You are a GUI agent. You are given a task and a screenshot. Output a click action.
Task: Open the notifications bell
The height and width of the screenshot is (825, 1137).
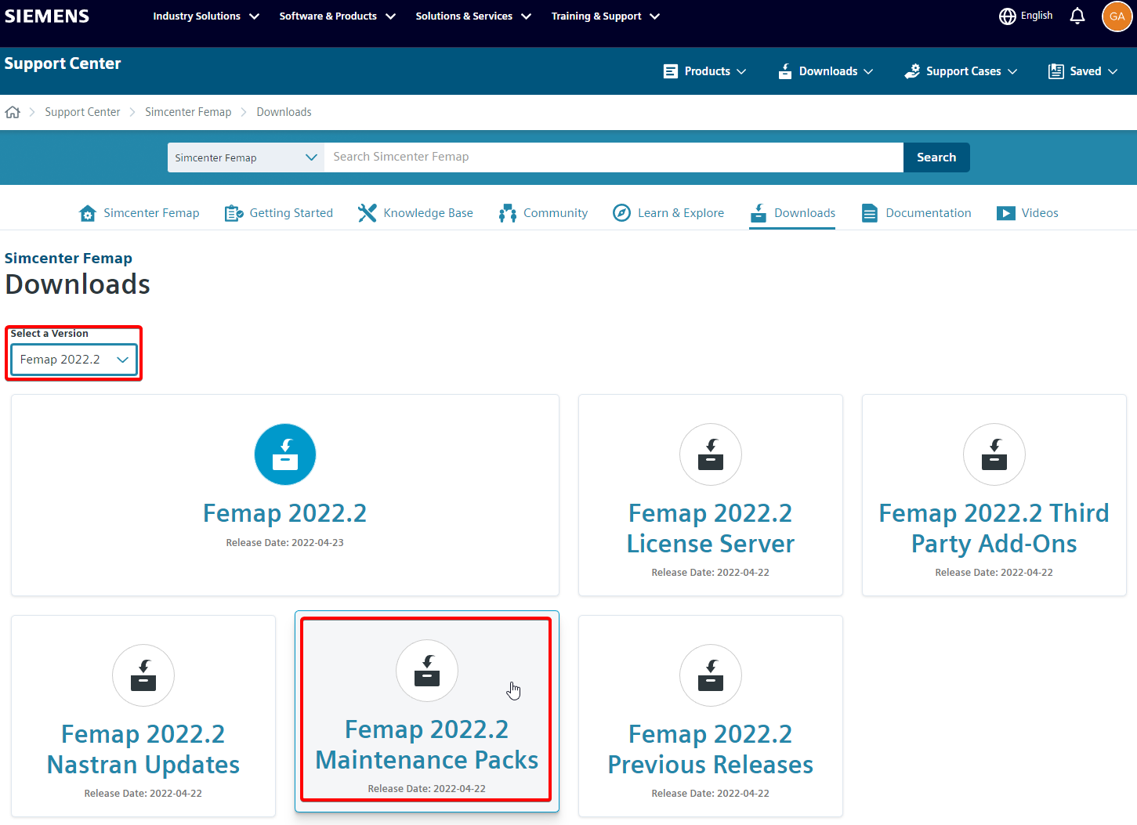(1077, 16)
